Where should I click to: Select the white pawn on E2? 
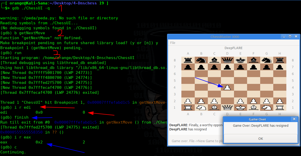pyautogui.click(x=240, y=101)
